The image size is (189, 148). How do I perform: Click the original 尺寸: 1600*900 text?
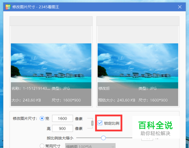66,100
